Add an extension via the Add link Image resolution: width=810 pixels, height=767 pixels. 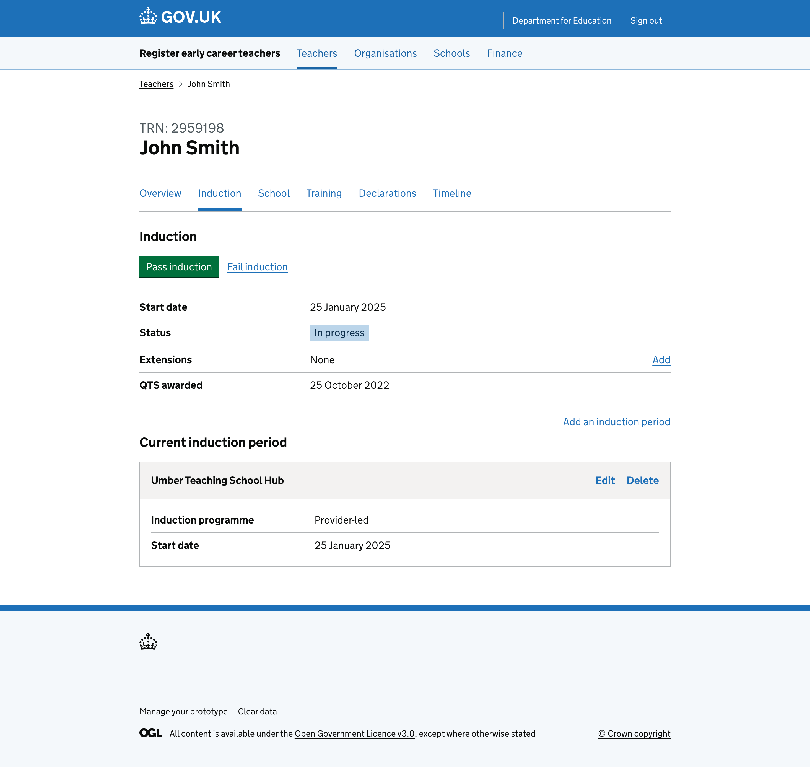tap(661, 360)
